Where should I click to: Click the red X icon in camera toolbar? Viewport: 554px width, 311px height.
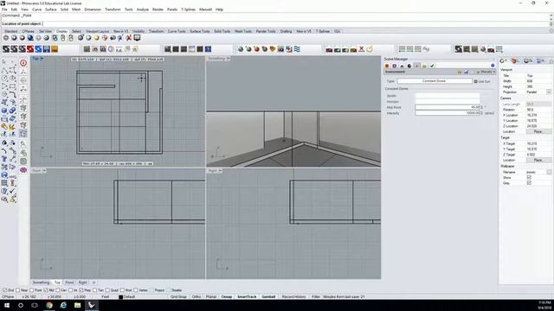coord(362,49)
